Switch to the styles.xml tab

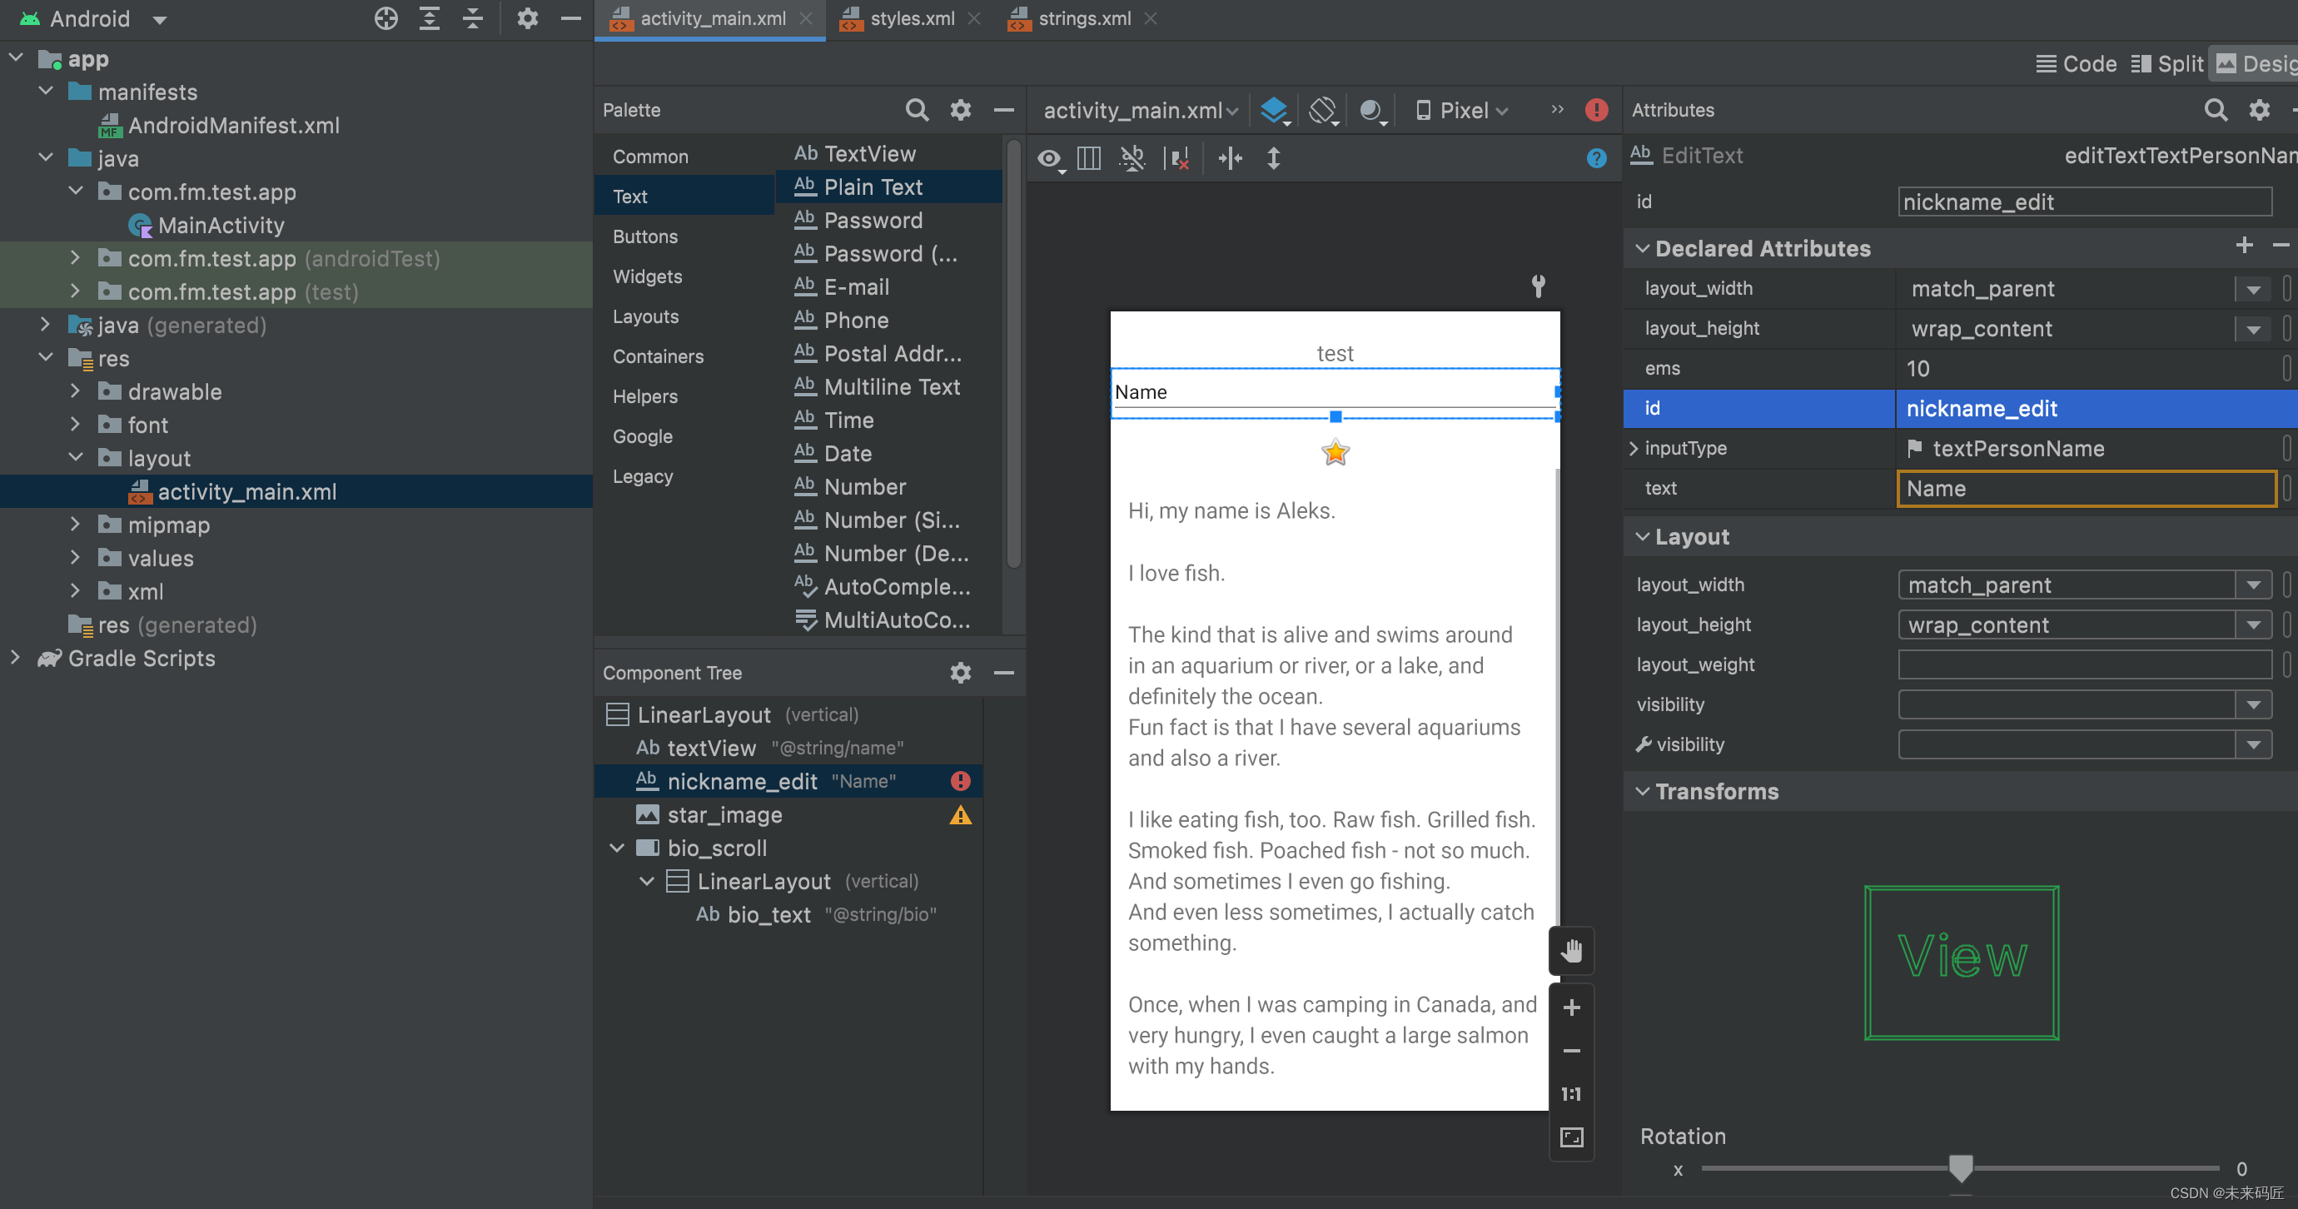tap(911, 17)
